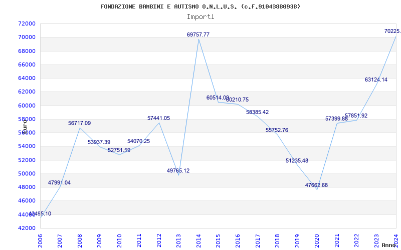
Task: Select the 50000 y-axis label
Action: (27, 173)
